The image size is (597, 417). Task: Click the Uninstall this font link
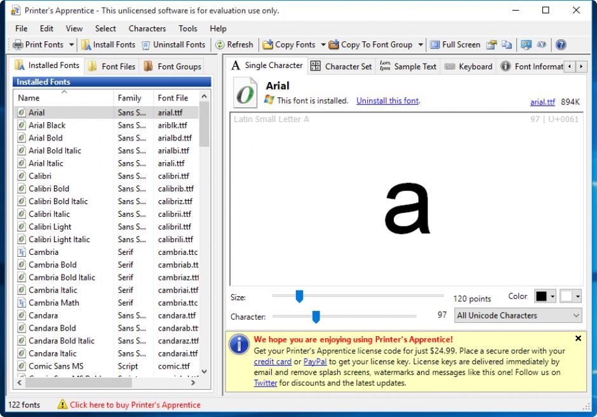(387, 100)
